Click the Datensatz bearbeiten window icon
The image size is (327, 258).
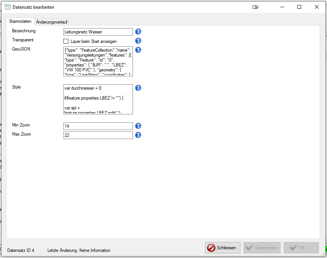[7, 7]
